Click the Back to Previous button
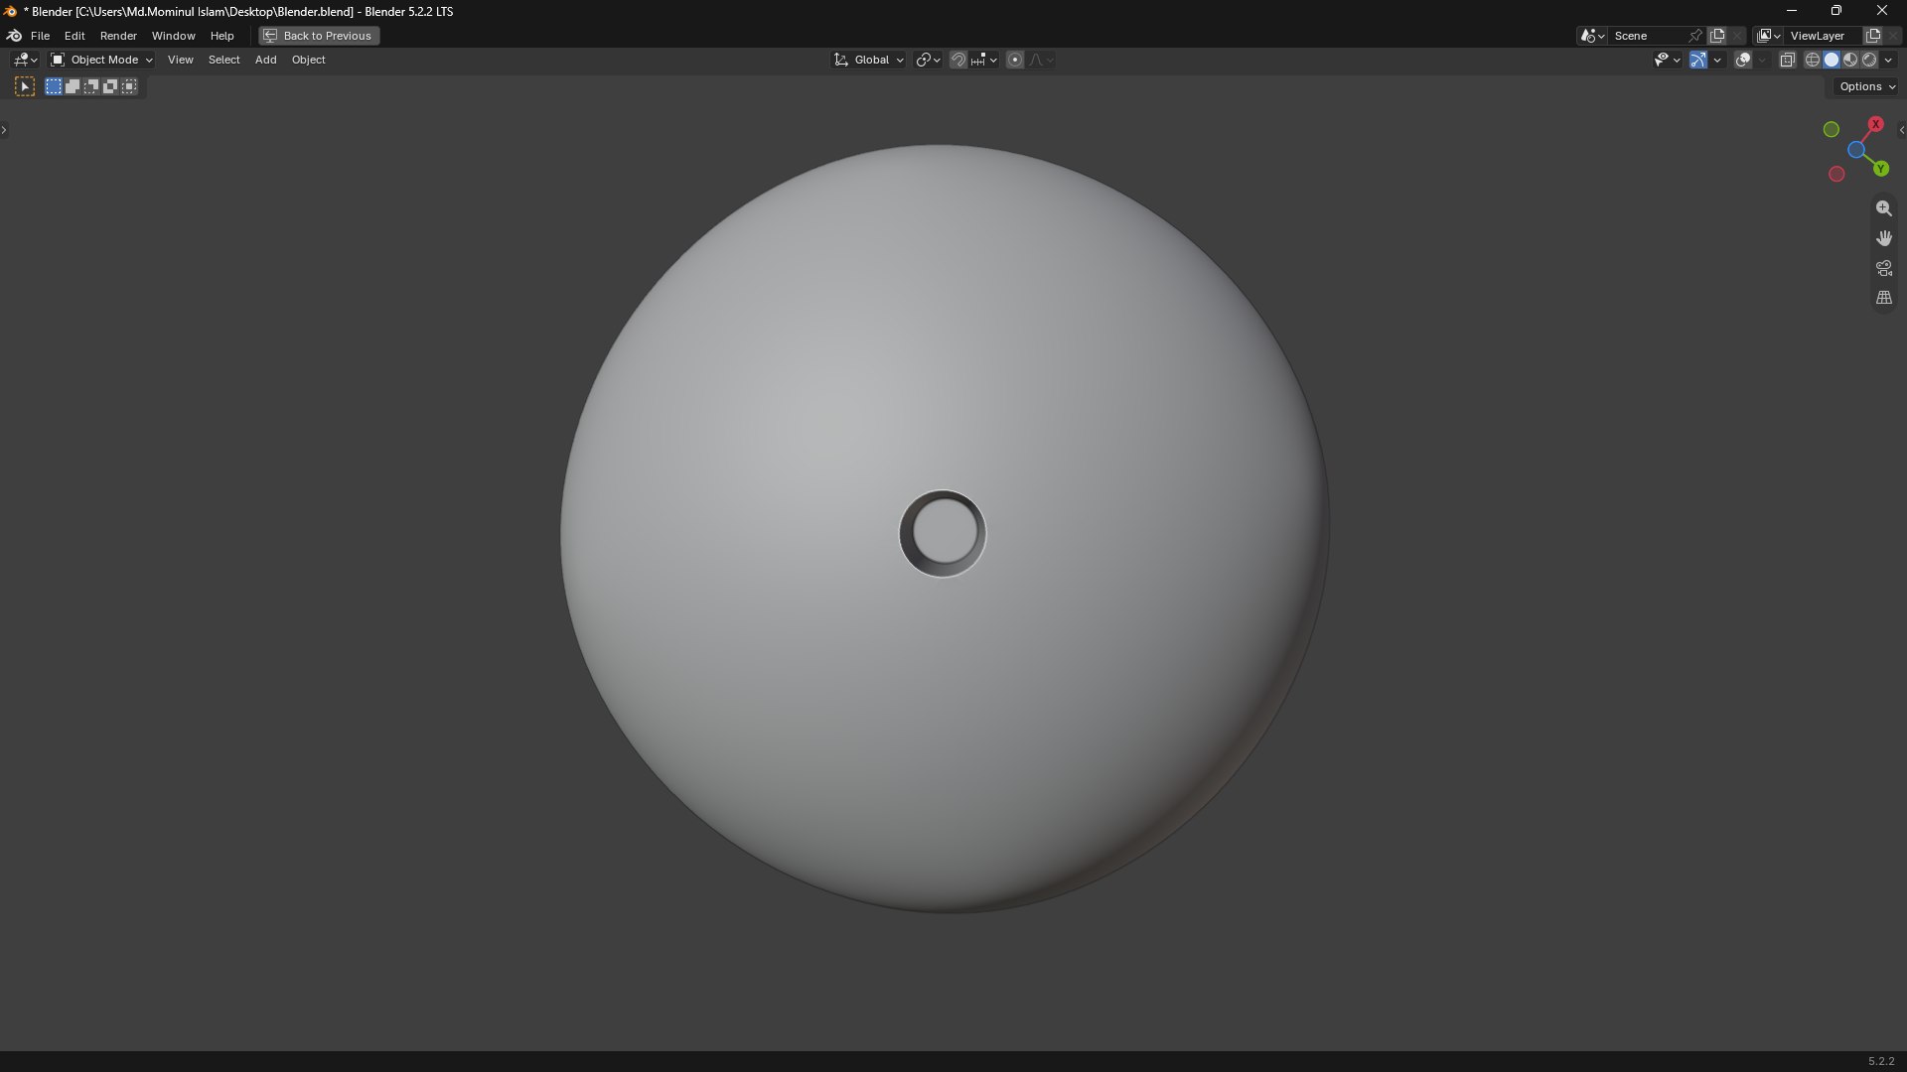This screenshot has width=1907, height=1072. 319,36
